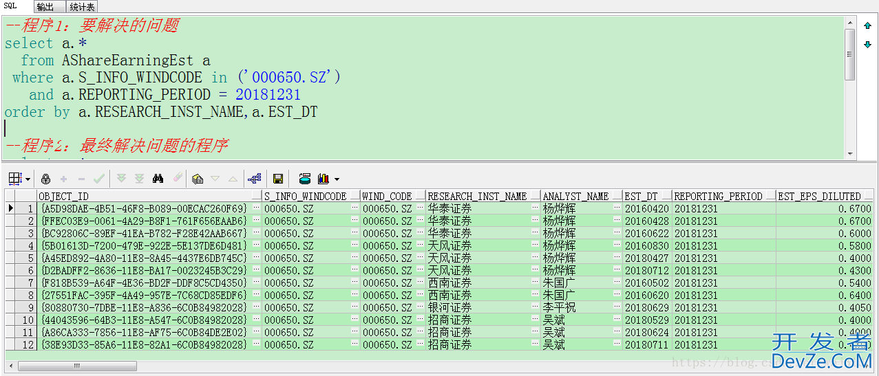Click the comment '--程序1：要解决的问题'
Image resolution: width=879 pixels, height=376 pixels.
point(92,26)
